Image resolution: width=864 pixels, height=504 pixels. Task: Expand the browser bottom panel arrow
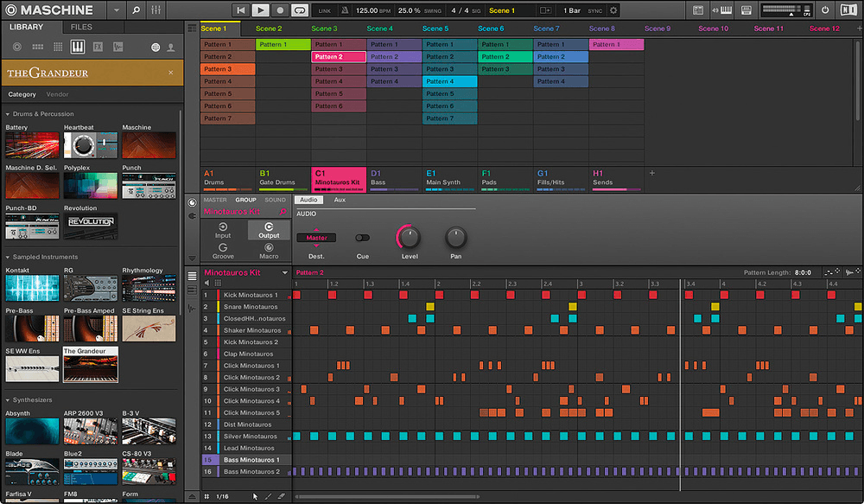pos(192,496)
